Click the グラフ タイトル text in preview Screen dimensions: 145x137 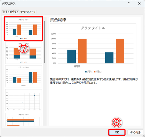pyautogui.click(x=93, y=28)
